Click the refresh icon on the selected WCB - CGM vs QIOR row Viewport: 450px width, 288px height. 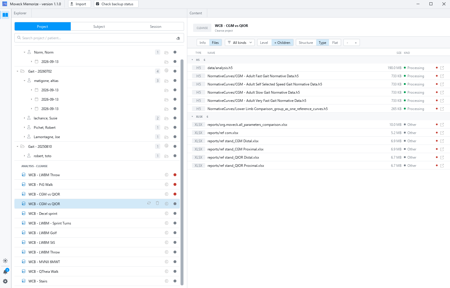coord(149,203)
